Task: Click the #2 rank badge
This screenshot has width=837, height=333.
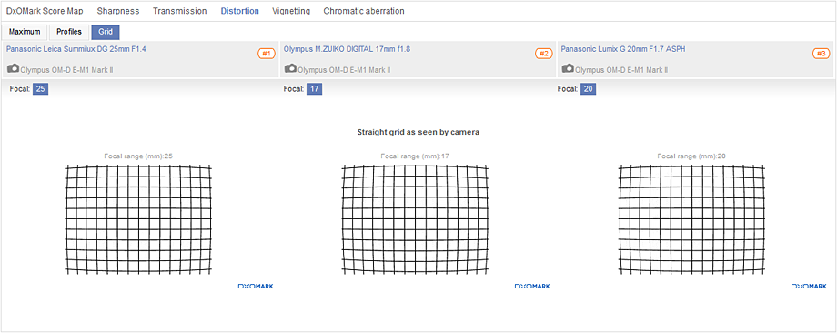Action: [x=544, y=54]
